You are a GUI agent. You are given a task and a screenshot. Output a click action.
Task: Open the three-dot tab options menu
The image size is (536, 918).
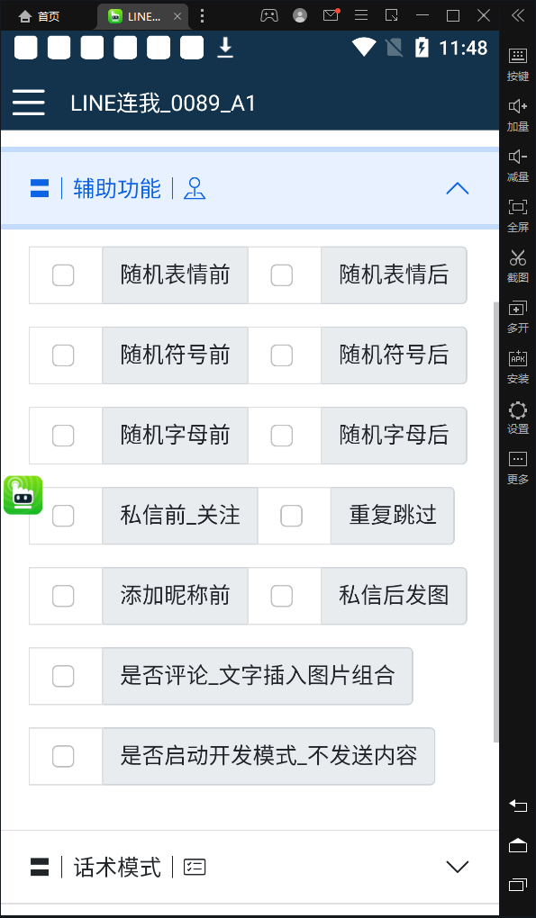click(x=202, y=16)
